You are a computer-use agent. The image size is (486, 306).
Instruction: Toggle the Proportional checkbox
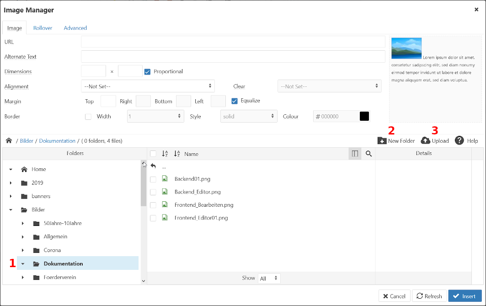148,72
